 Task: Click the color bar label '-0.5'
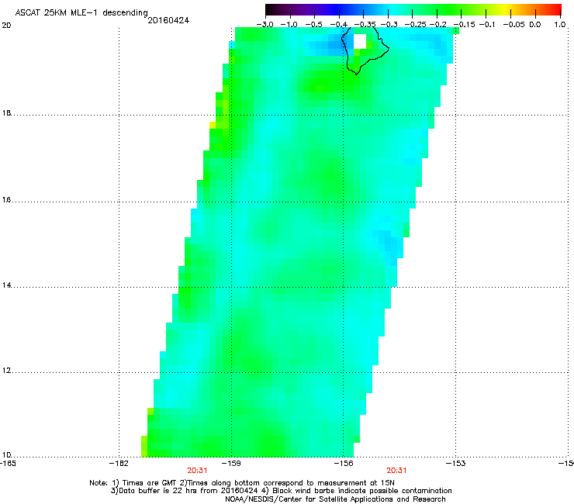pos(313,25)
